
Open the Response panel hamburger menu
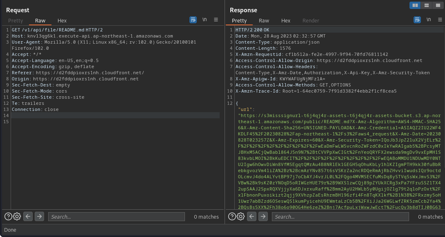point(440,20)
